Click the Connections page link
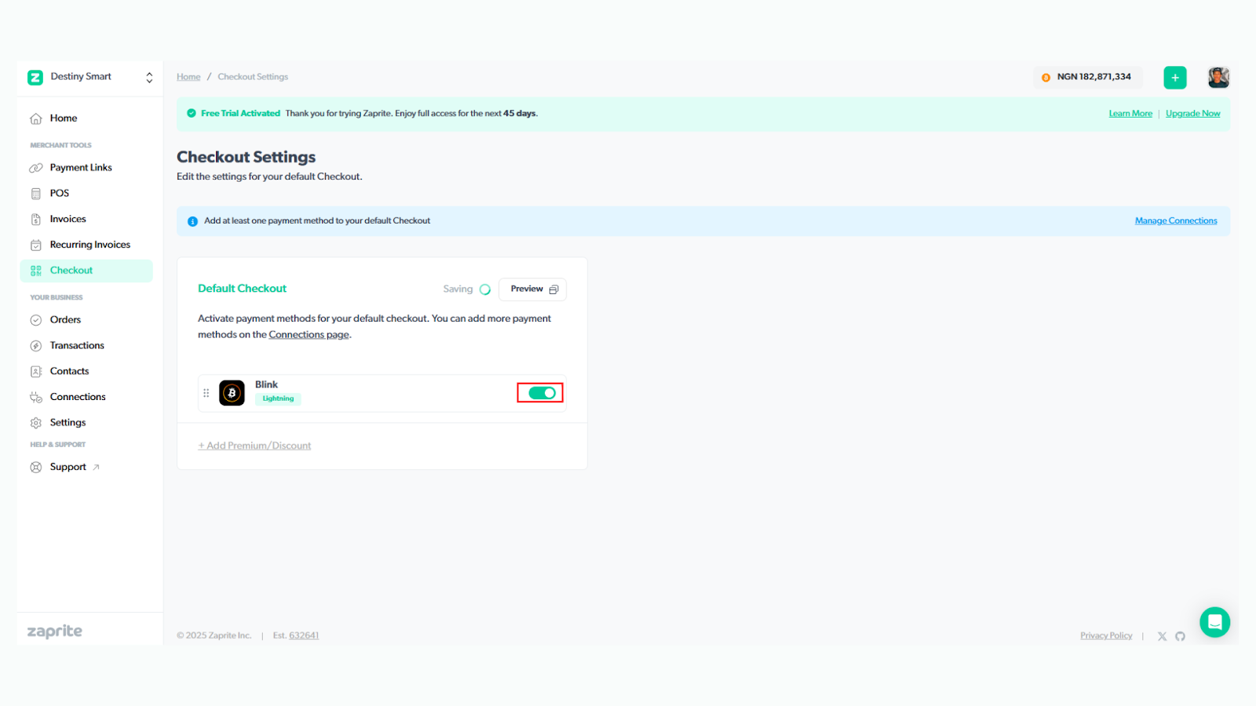This screenshot has height=706, width=1256. (x=309, y=335)
